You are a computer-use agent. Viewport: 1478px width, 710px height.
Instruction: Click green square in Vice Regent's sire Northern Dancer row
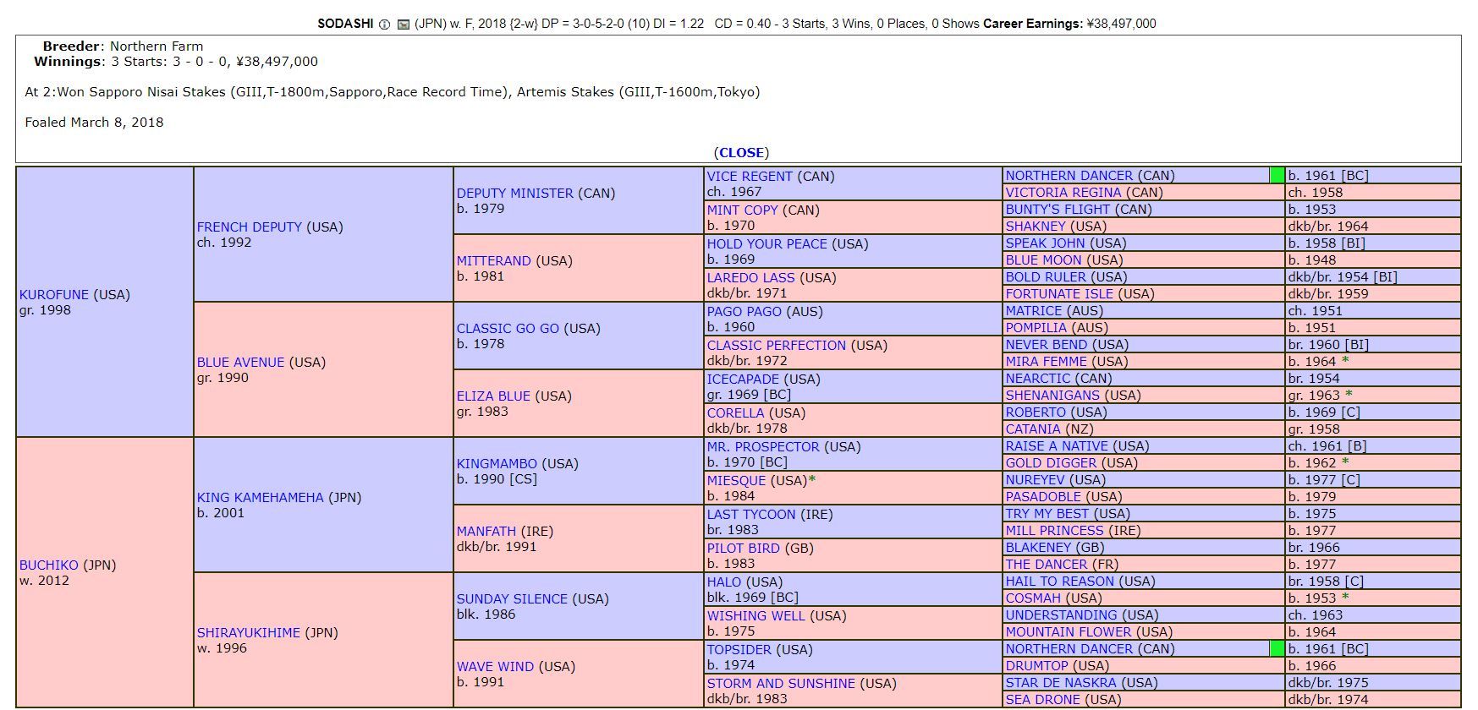1277,175
